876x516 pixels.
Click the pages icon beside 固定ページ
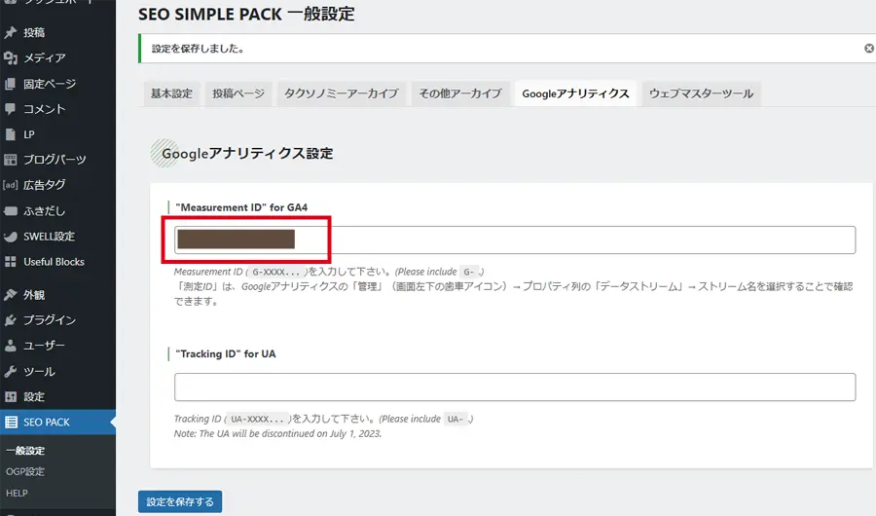click(x=11, y=84)
